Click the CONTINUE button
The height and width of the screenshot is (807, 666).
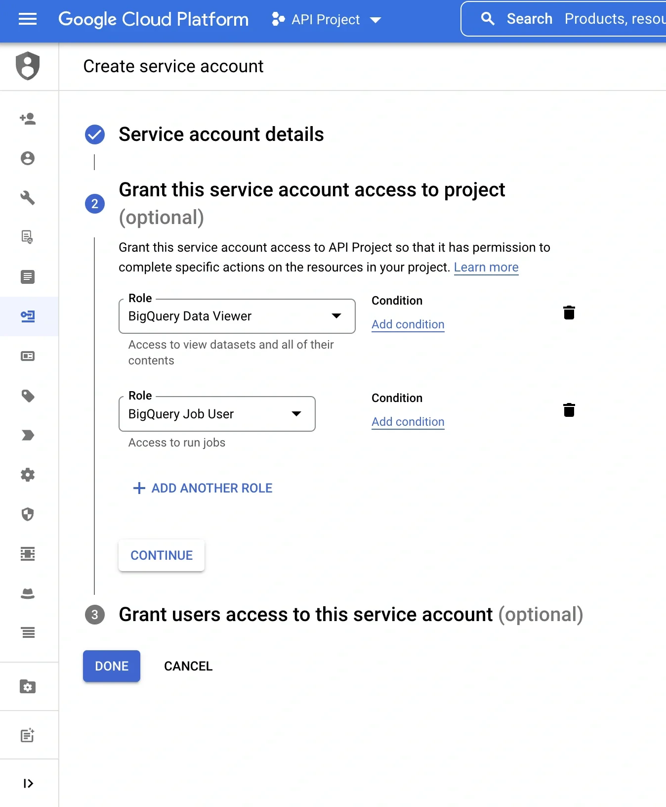[x=162, y=555]
